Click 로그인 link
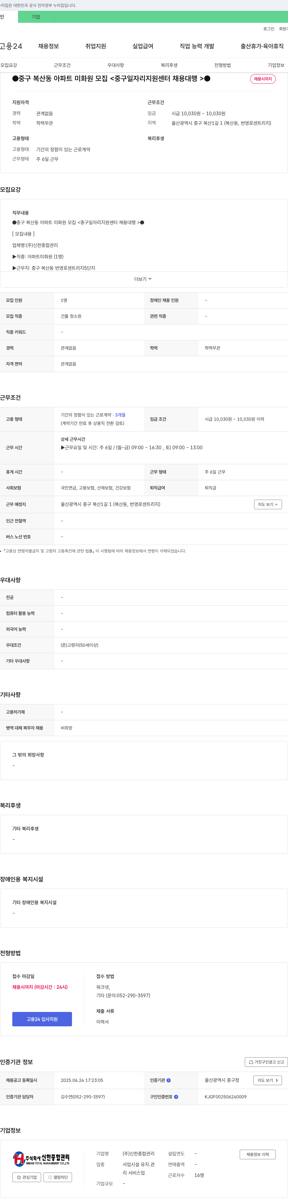The height and width of the screenshot is (1198, 288). tap(268, 29)
